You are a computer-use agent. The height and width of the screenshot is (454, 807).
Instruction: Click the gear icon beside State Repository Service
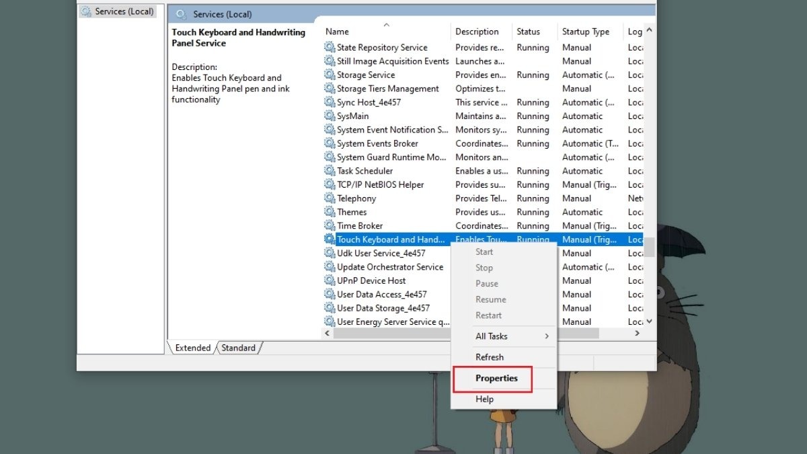click(330, 47)
